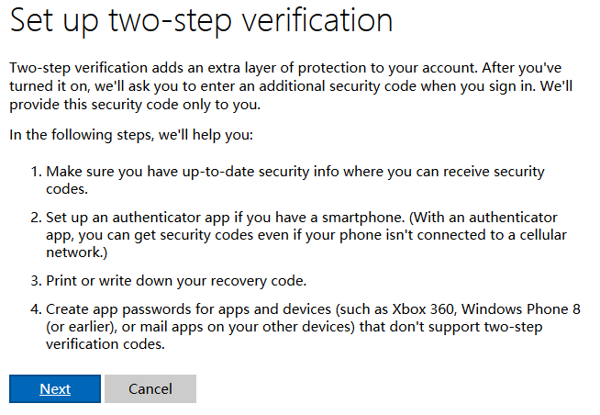The width and height of the screenshot is (600, 415).
Task: Click the "In the following steps" line
Action: tap(130, 135)
